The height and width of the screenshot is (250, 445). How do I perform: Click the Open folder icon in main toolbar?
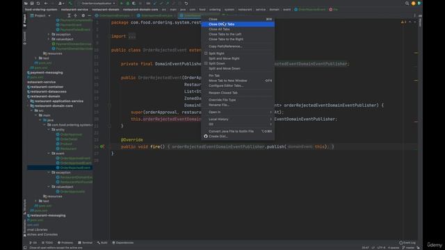coord(26,3)
